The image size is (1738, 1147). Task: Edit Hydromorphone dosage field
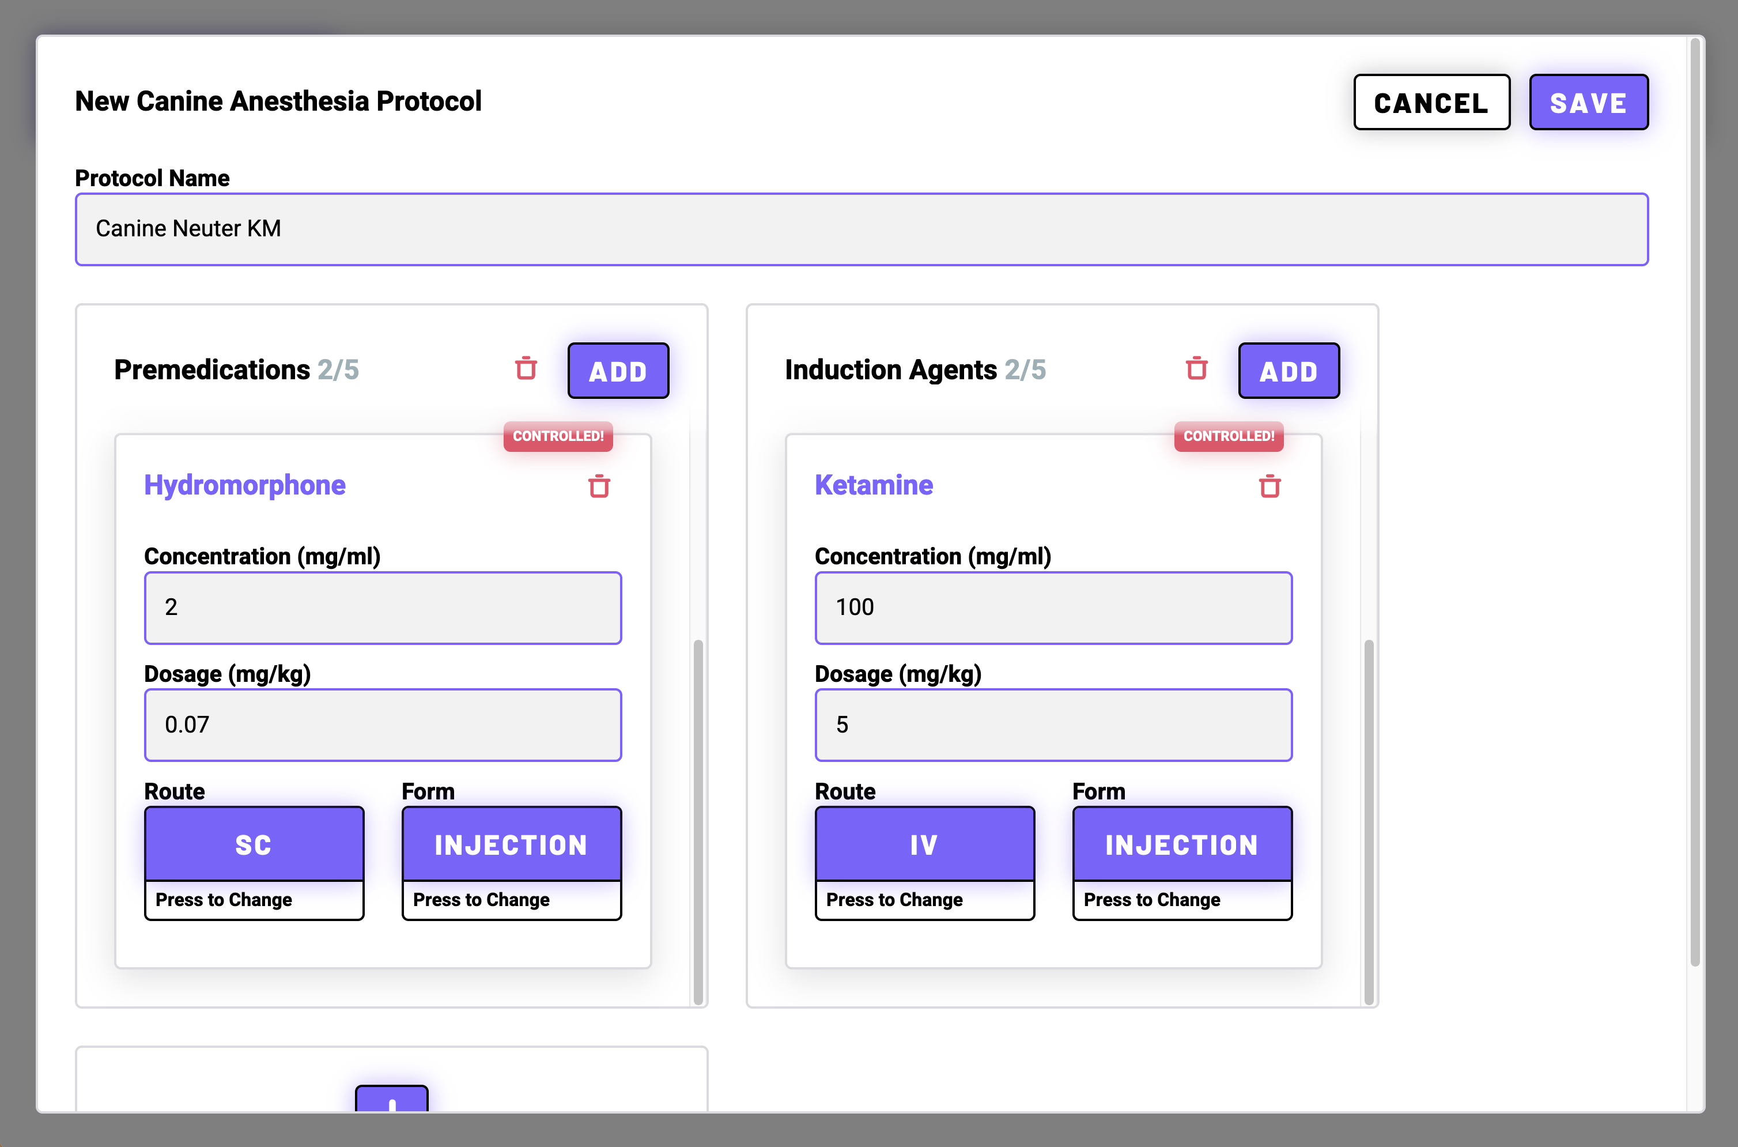pyautogui.click(x=383, y=725)
